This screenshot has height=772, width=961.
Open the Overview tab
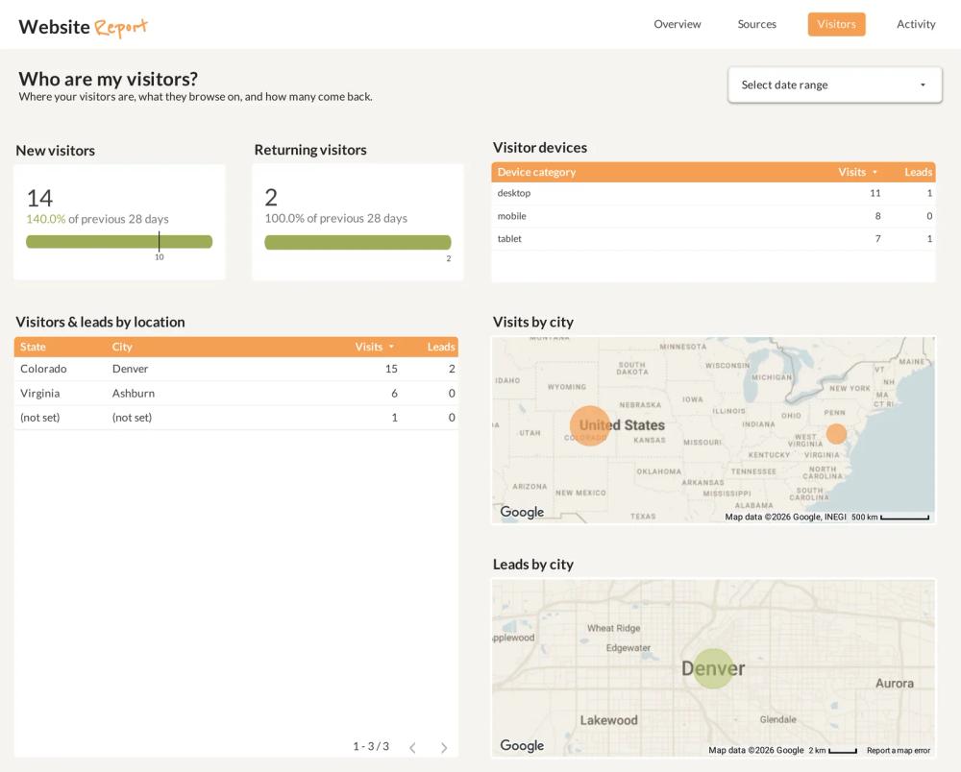coord(677,25)
